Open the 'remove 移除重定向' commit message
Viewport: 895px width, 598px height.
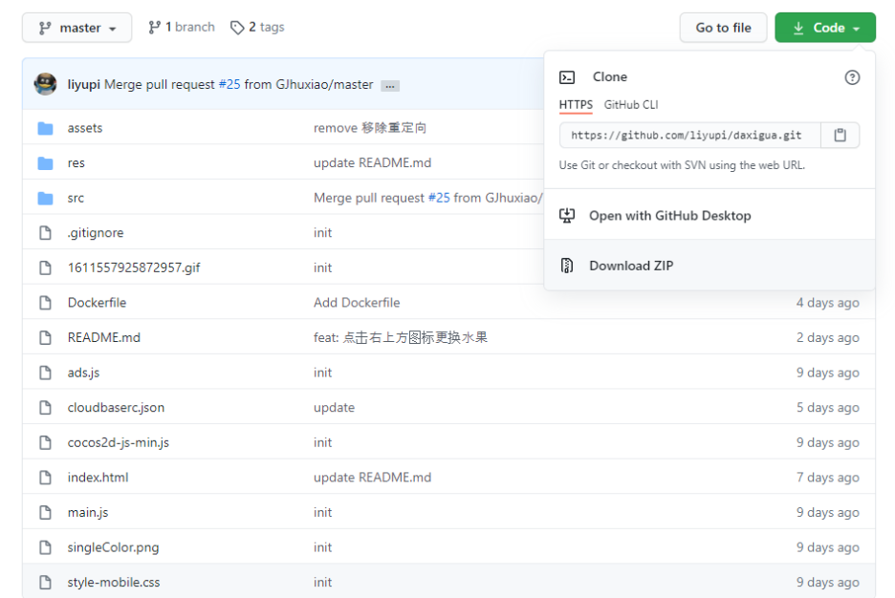(370, 128)
